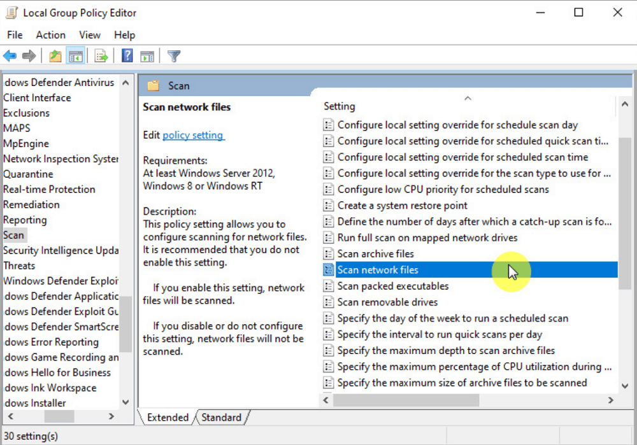Viewport: 637px width, 445px height.
Task: Maximize the Local Group Policy Editor window
Action: (x=578, y=13)
